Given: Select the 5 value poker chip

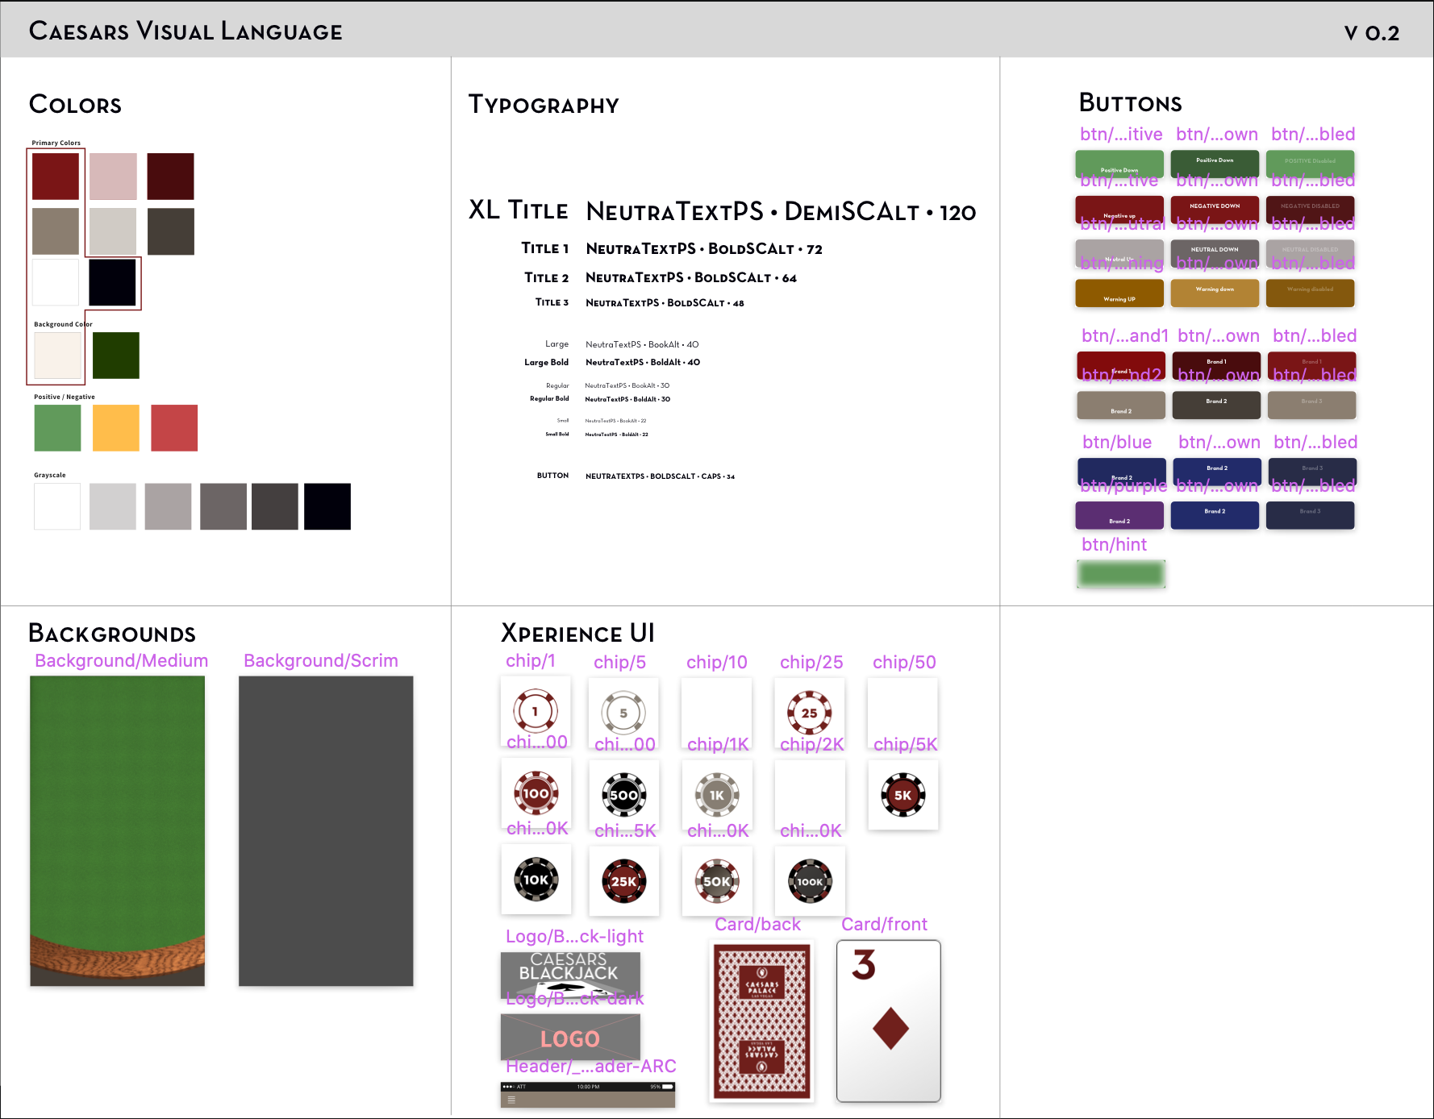Looking at the screenshot, I should click(623, 713).
